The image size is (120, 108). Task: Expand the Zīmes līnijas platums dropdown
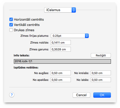coord(70,36)
